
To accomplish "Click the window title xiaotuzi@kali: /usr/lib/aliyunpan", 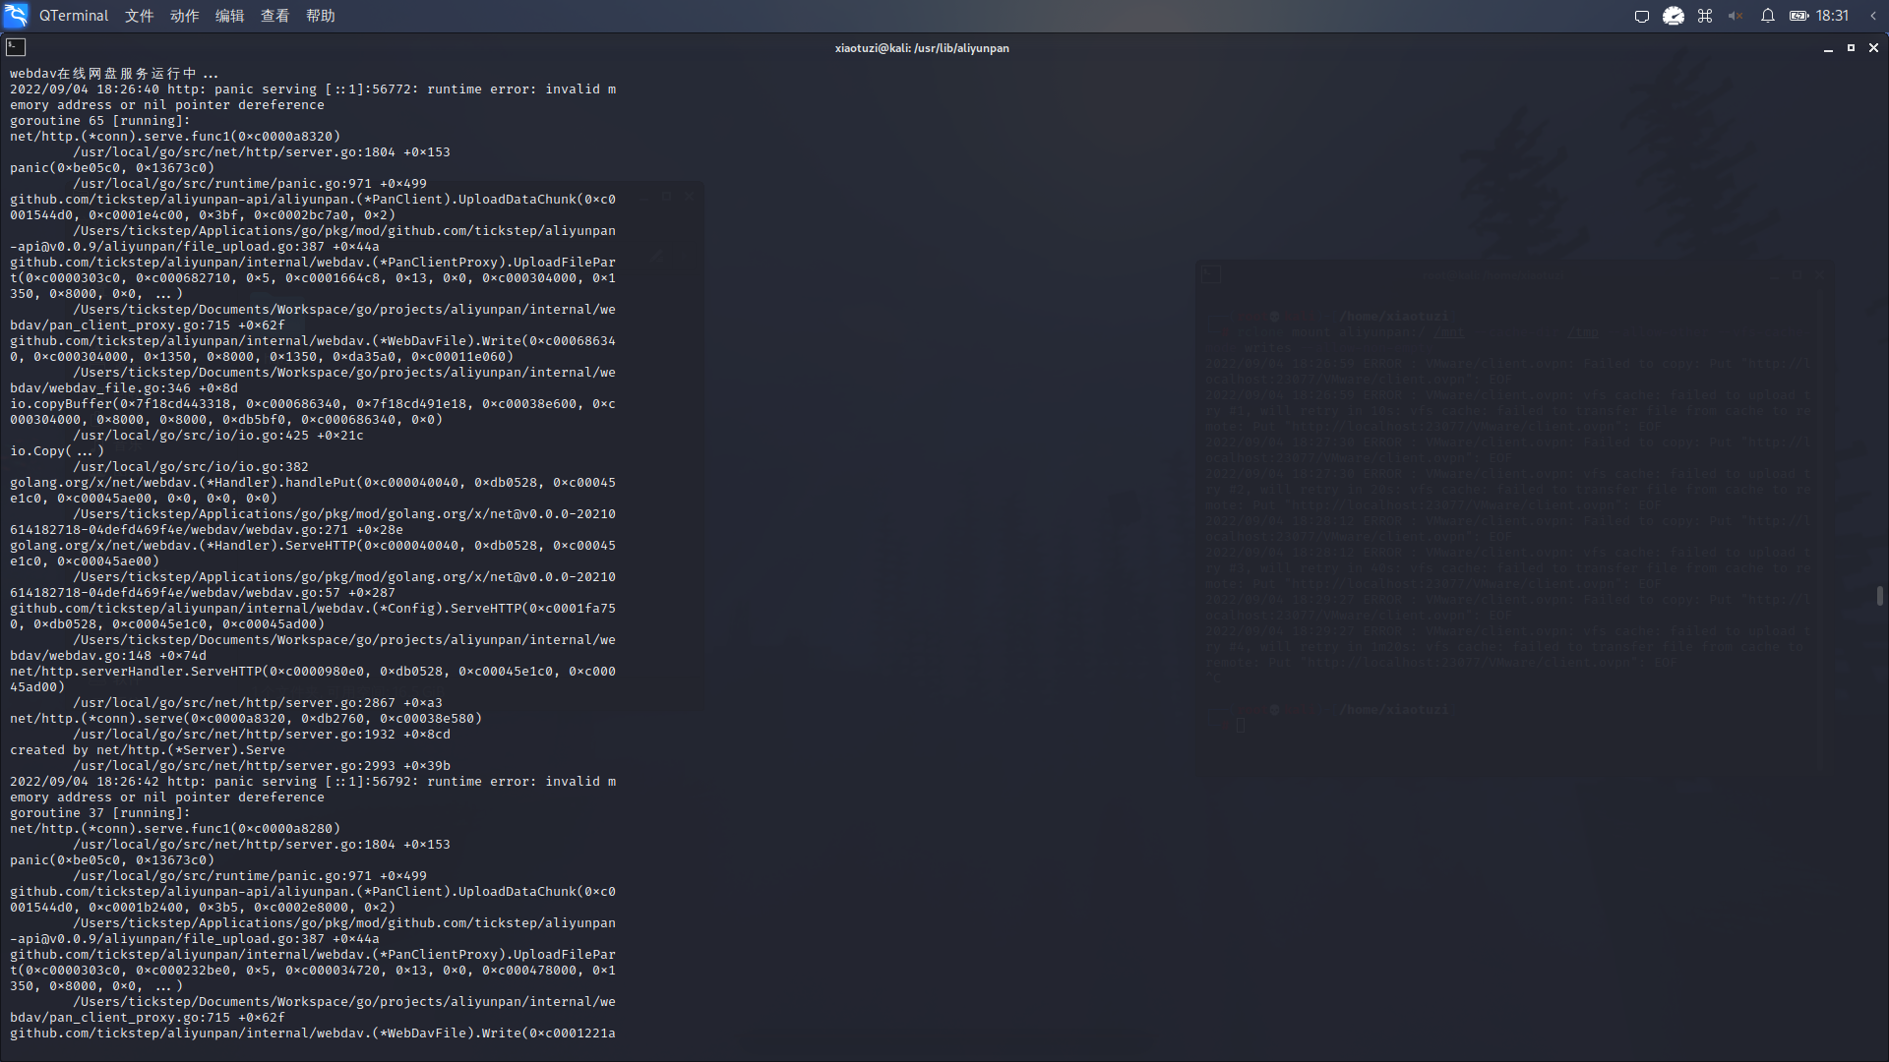I will (x=922, y=48).
